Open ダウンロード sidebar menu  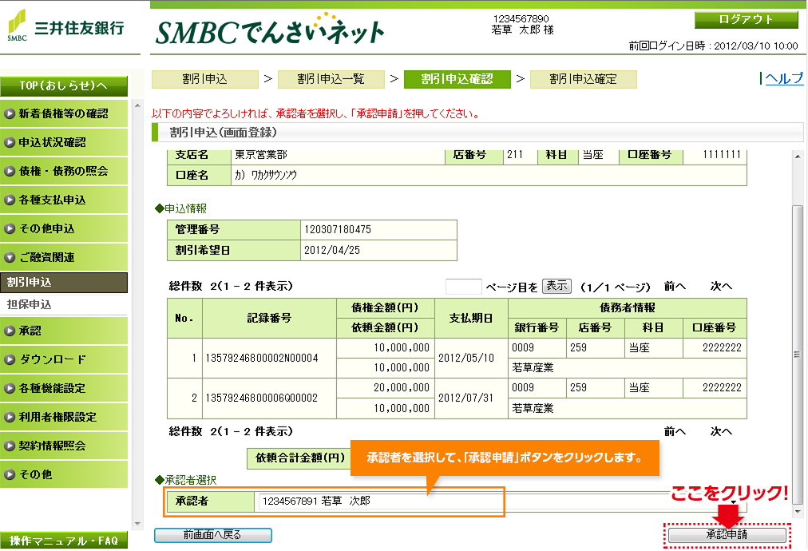click(x=64, y=359)
